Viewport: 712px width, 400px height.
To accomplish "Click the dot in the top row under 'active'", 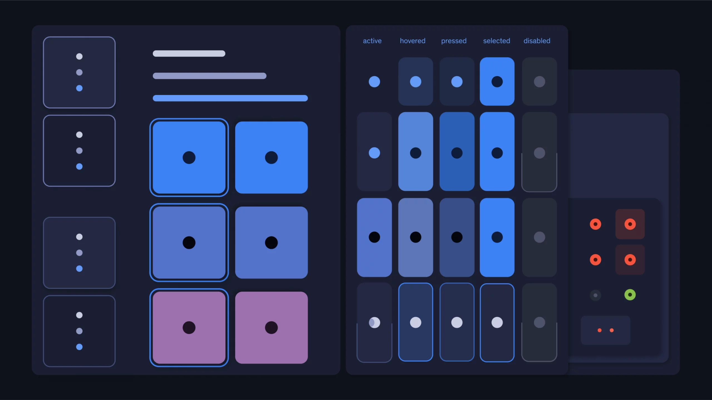I will point(374,82).
